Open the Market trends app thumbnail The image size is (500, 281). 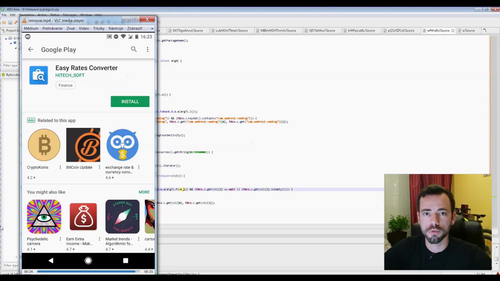click(122, 217)
